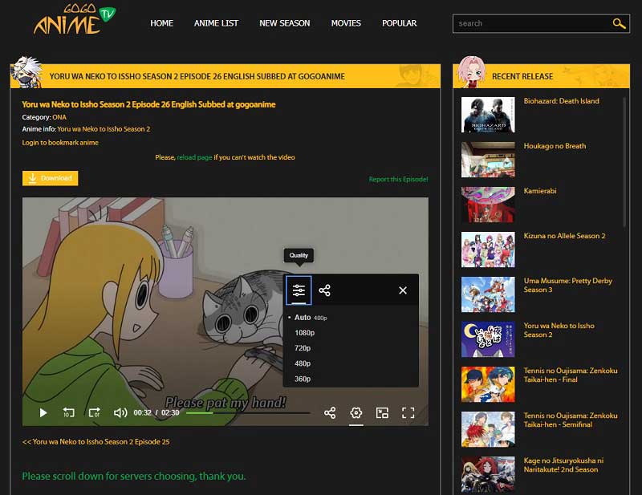Open Uma Musume Pretty Derby Season 3 thumbnail
This screenshot has height=495, width=642.
488,294
